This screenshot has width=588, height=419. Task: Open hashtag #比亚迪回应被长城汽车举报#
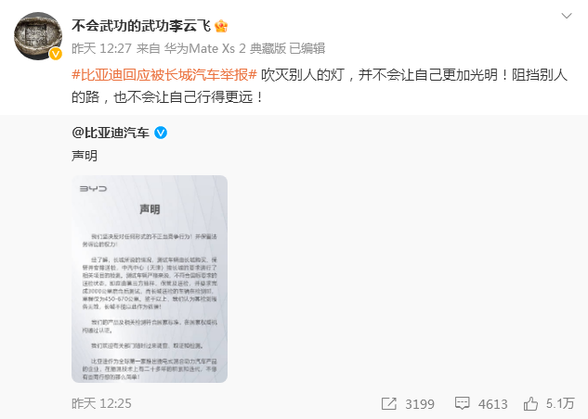[164, 75]
